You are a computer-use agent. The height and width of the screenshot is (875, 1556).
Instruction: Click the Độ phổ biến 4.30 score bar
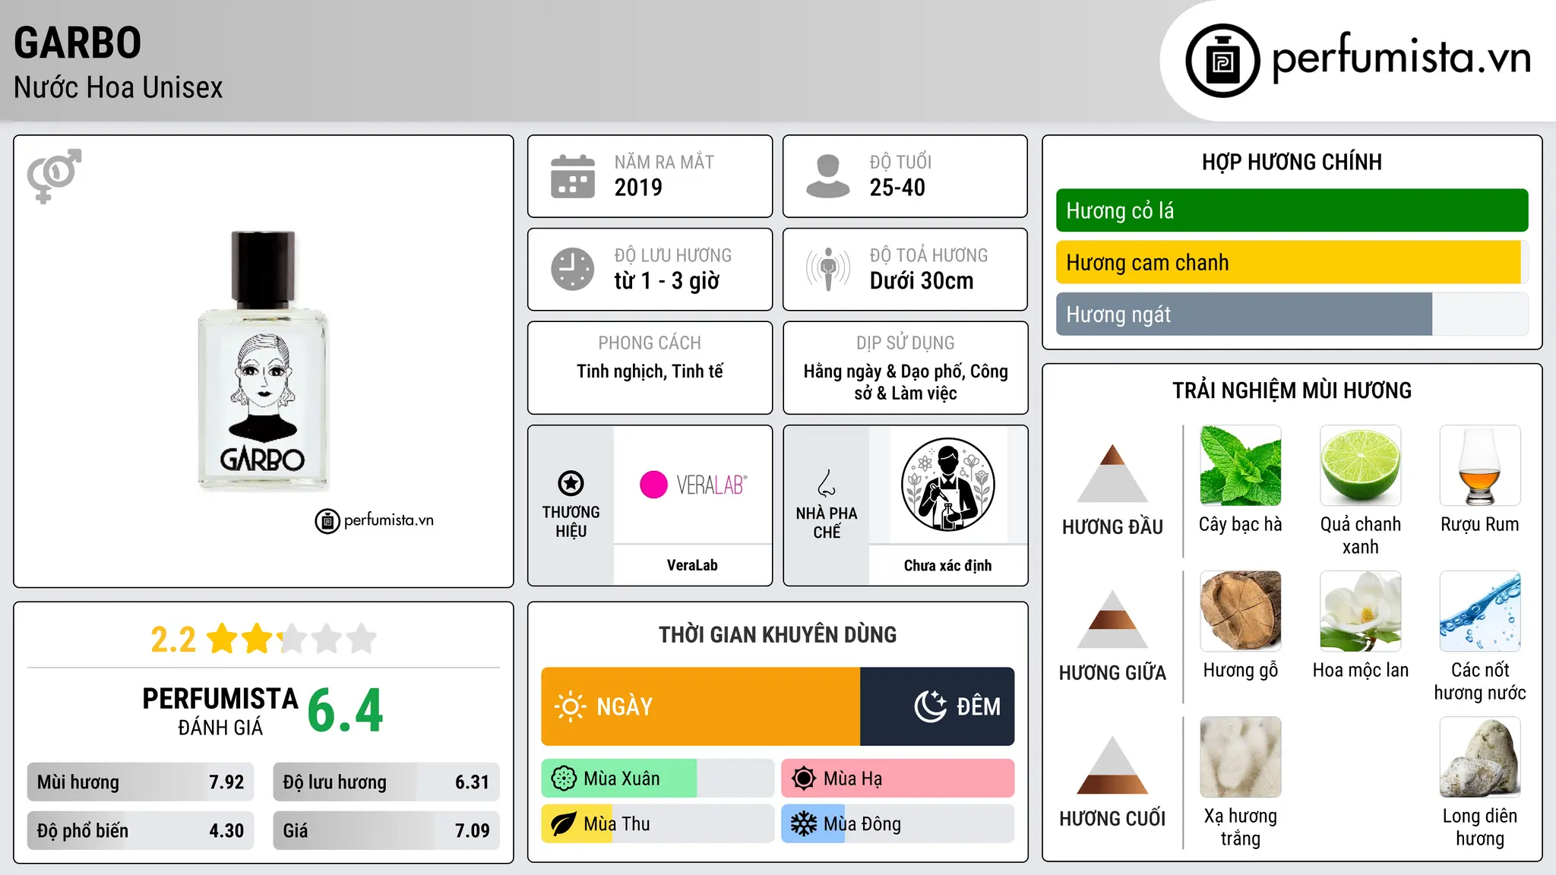(141, 830)
